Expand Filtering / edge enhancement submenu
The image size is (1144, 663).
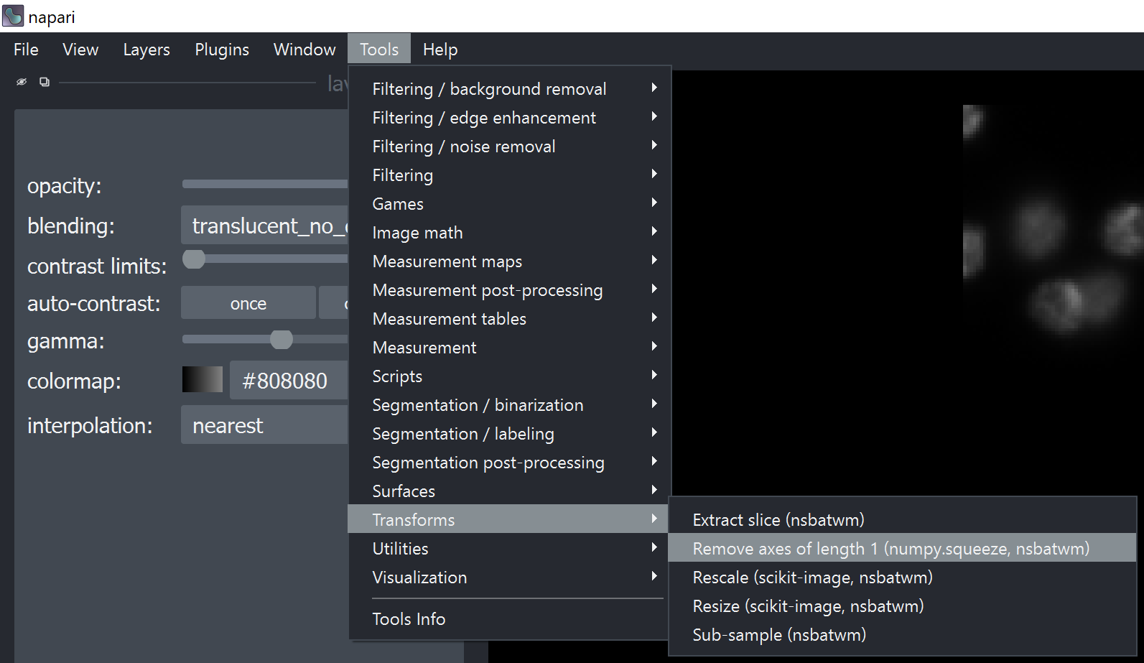pyautogui.click(x=509, y=117)
